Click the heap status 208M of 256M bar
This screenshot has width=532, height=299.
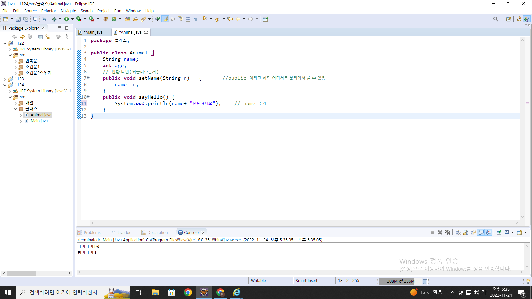pyautogui.click(x=400, y=281)
